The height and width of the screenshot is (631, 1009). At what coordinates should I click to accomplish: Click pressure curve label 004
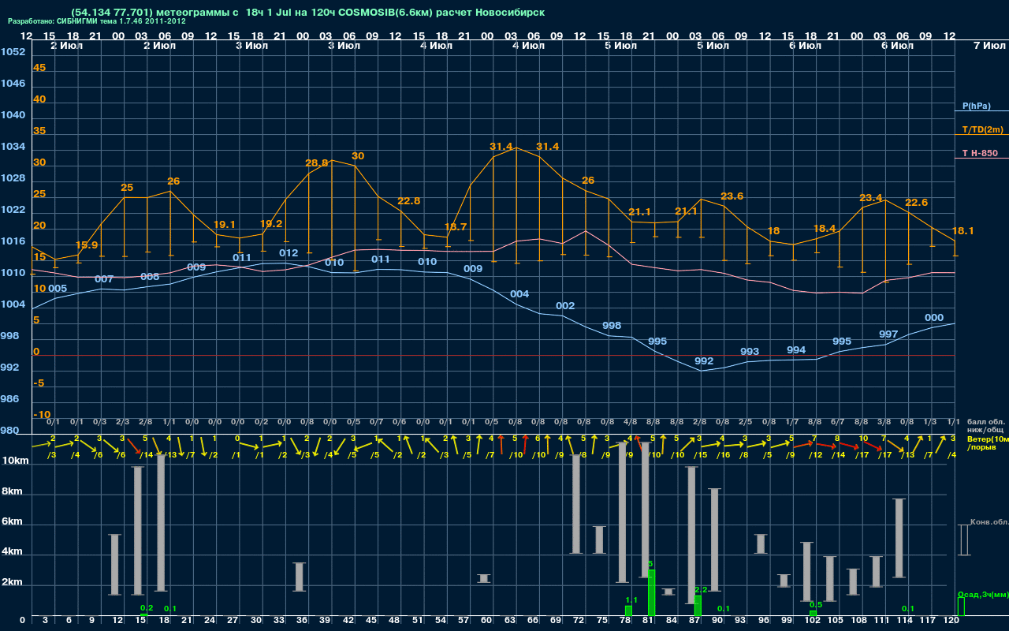(519, 294)
